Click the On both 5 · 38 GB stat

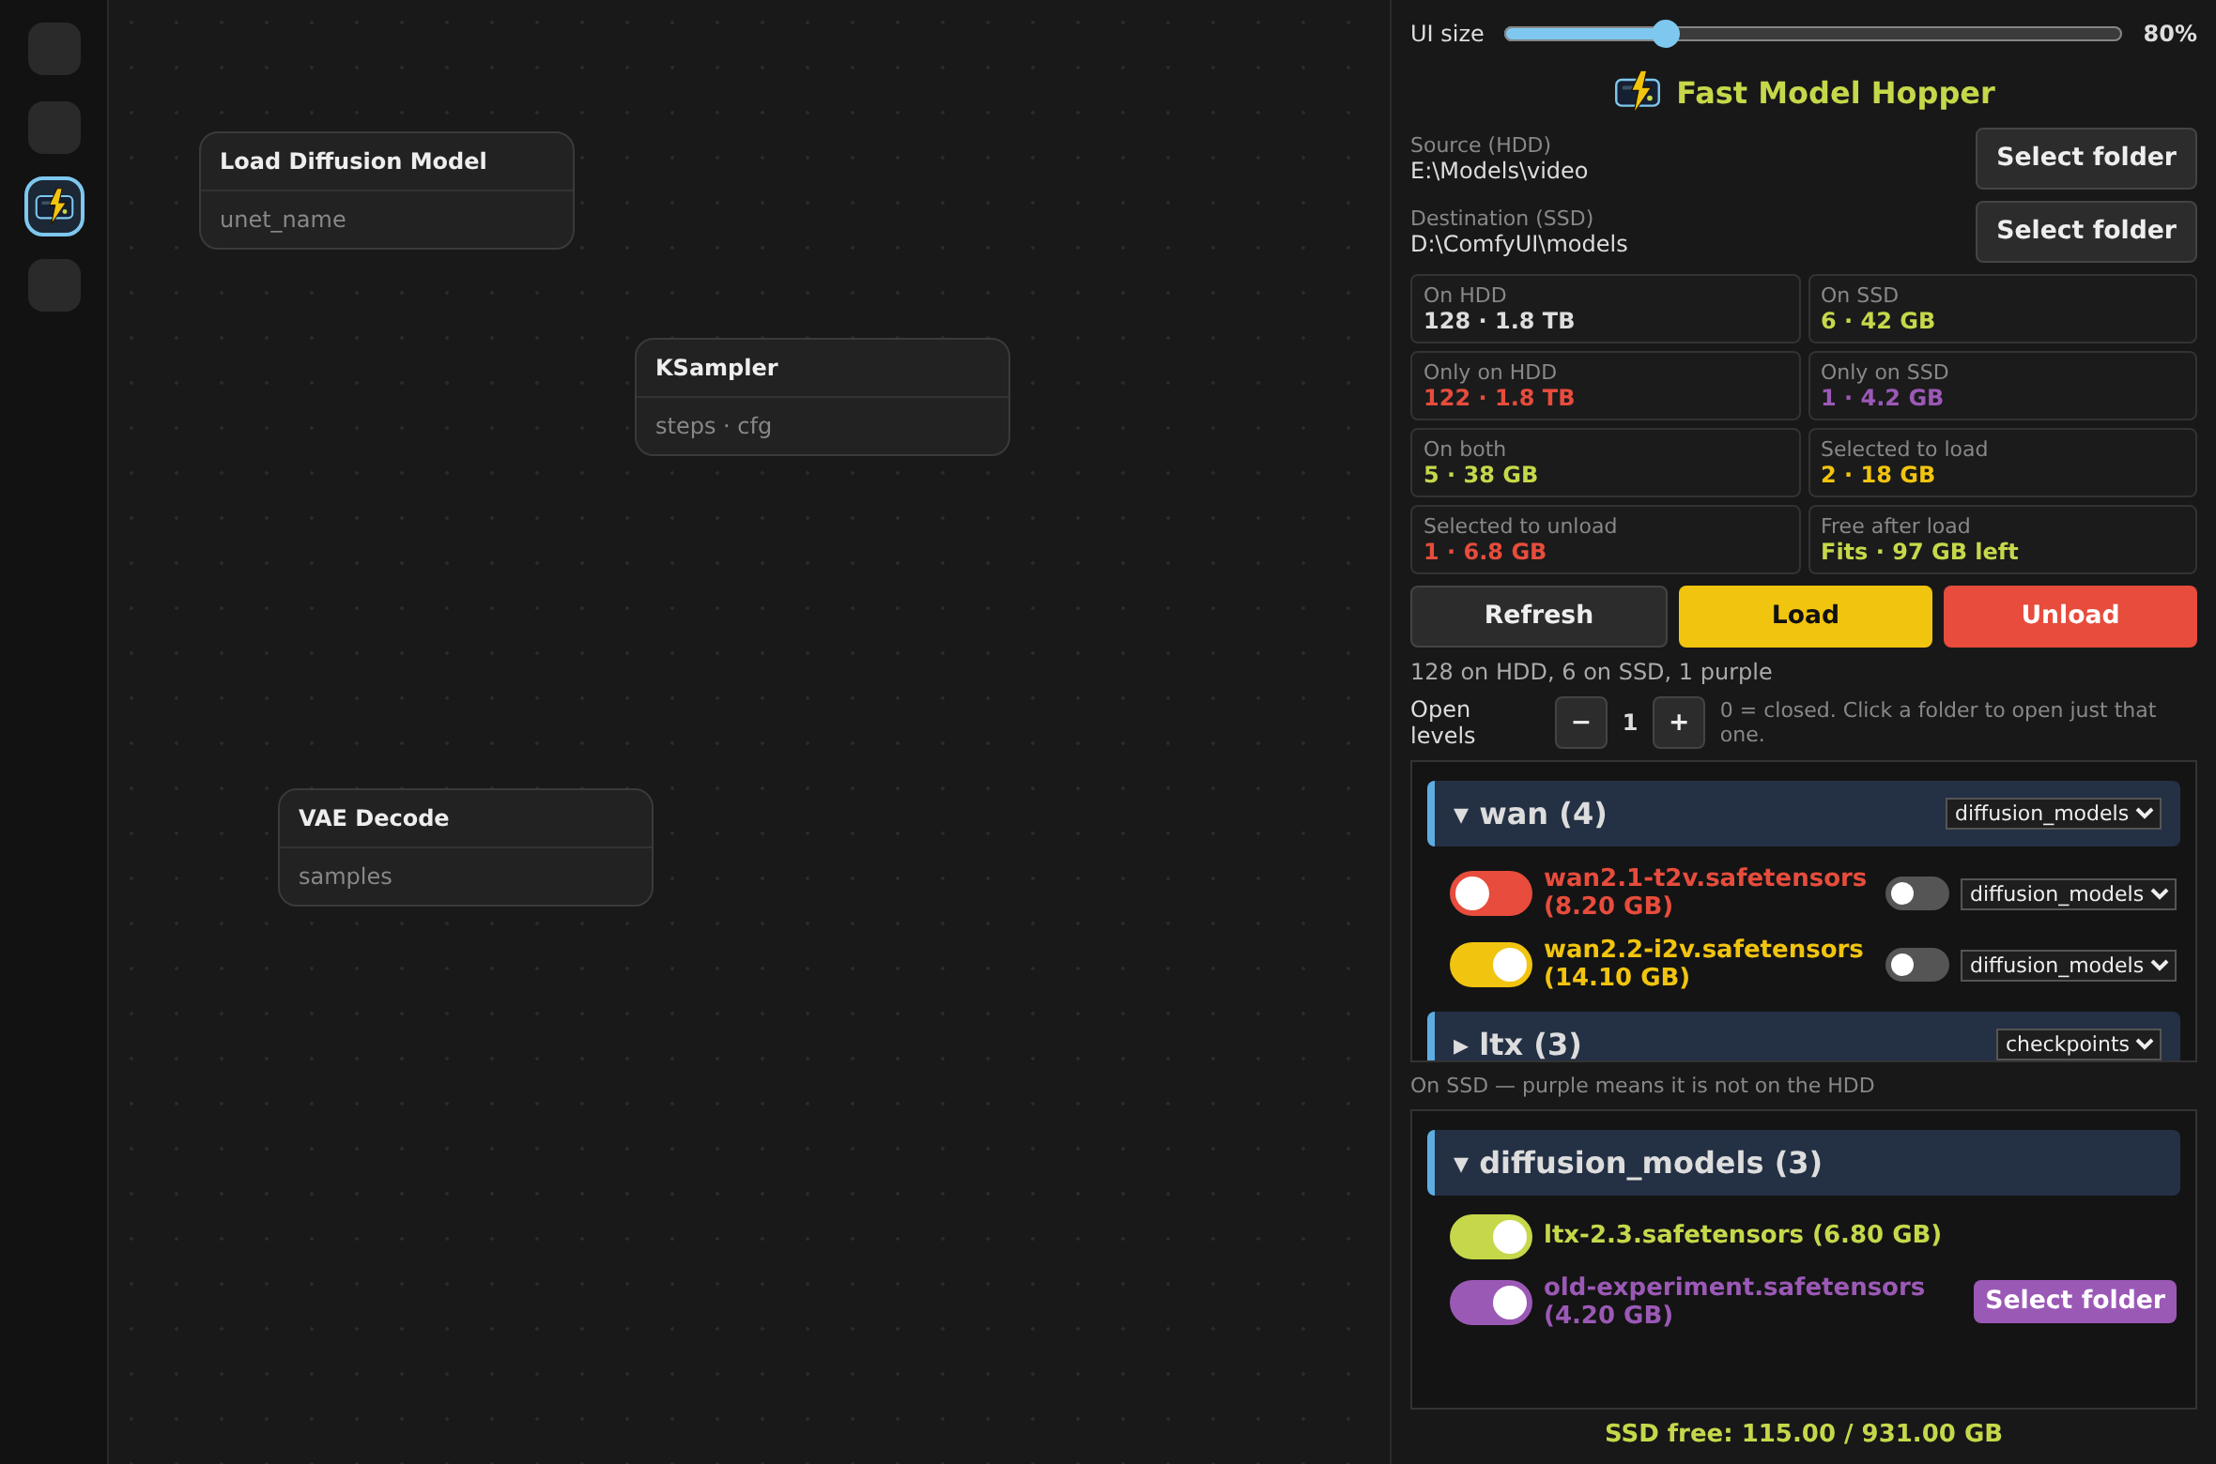point(1605,463)
